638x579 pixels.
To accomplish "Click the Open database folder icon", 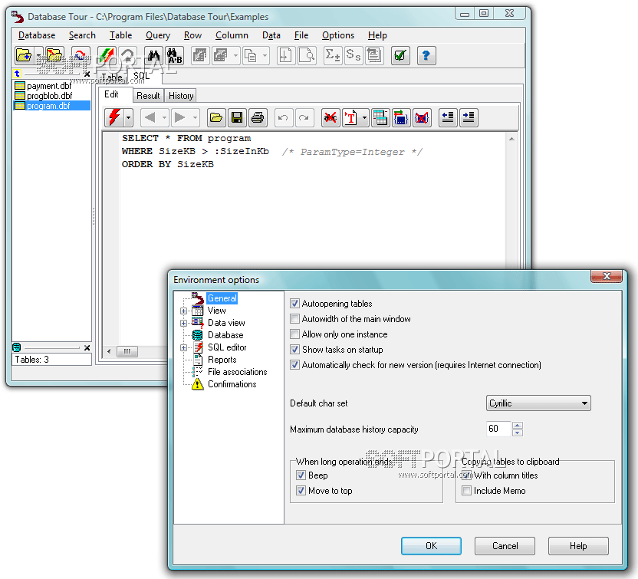I will 24,55.
